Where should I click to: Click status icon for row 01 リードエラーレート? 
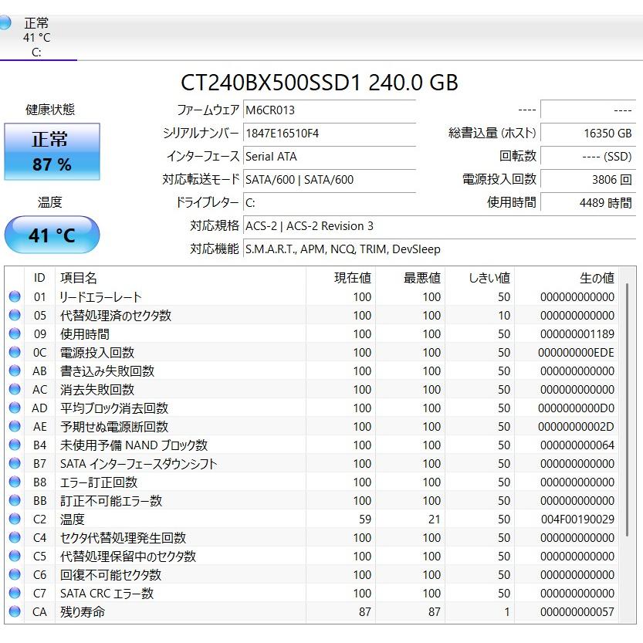coord(15,296)
